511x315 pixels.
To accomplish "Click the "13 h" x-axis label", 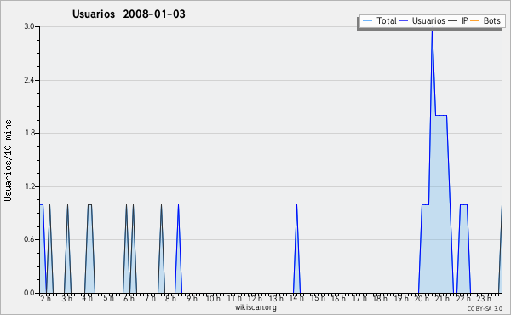I will [276, 298].
